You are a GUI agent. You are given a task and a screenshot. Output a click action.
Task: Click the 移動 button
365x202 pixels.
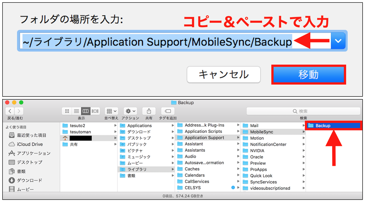pos(308,75)
